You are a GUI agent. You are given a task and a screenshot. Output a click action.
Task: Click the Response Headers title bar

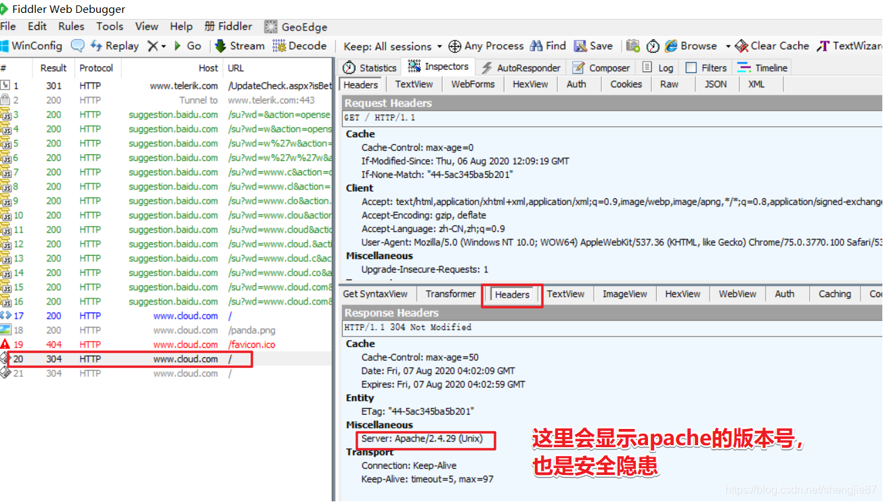pos(612,313)
